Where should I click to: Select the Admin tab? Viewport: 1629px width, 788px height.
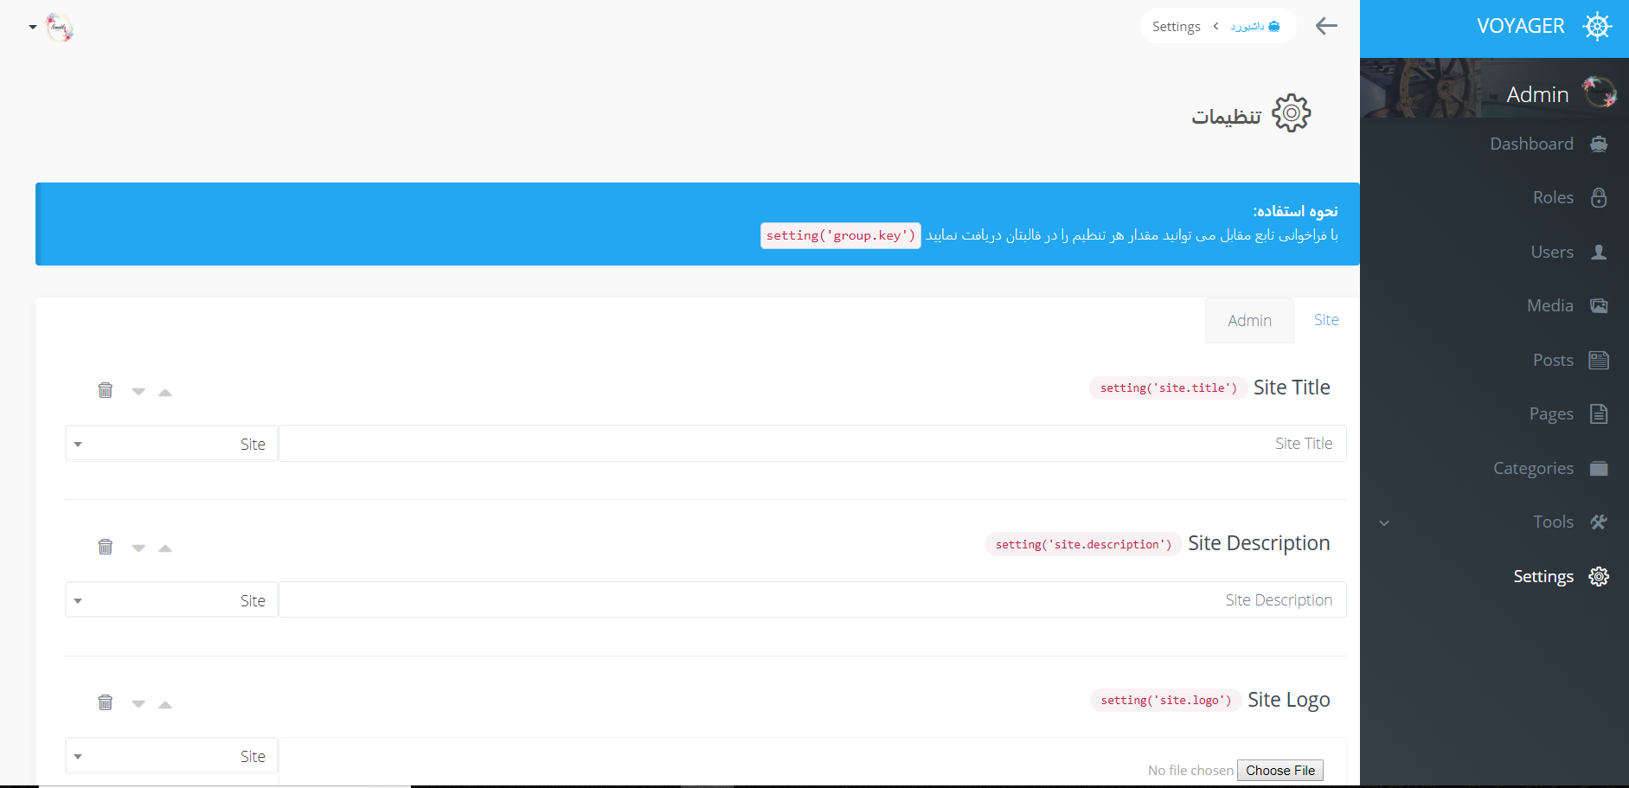point(1249,319)
